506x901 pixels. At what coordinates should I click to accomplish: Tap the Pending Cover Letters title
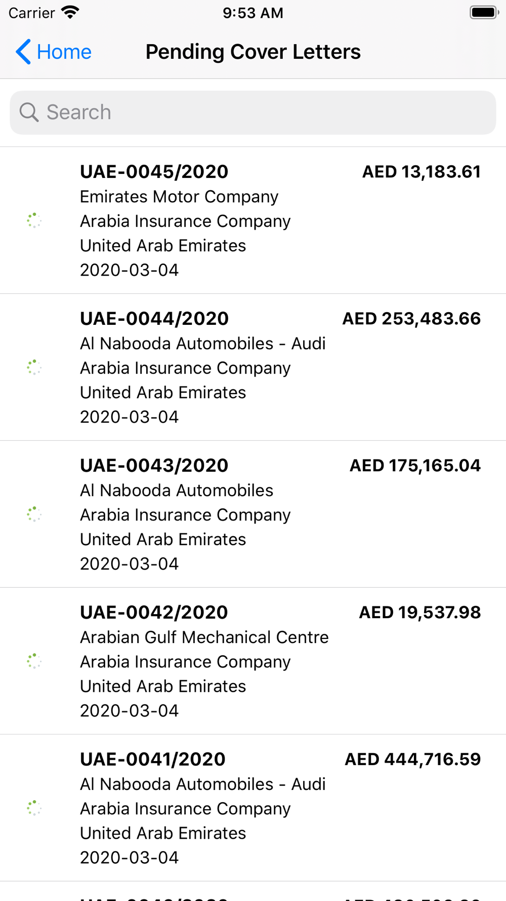click(253, 52)
